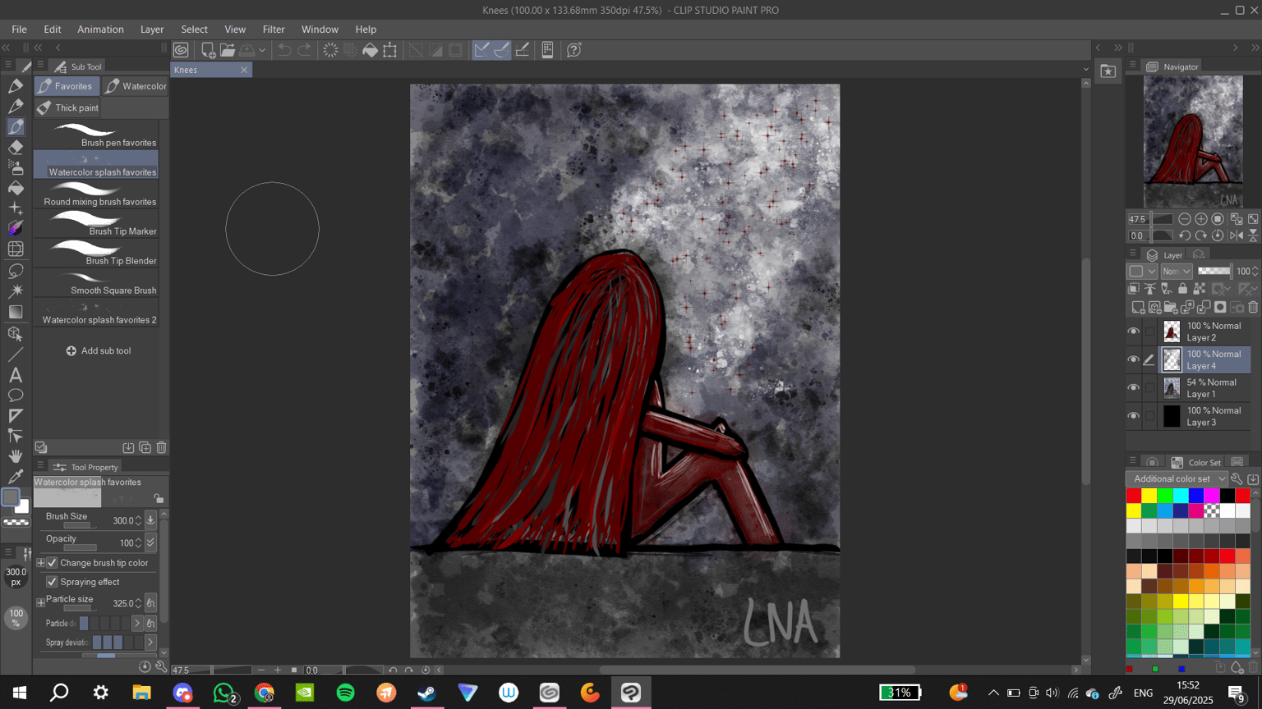Click Zoom out icon in Navigator
The width and height of the screenshot is (1262, 709).
tap(1185, 219)
